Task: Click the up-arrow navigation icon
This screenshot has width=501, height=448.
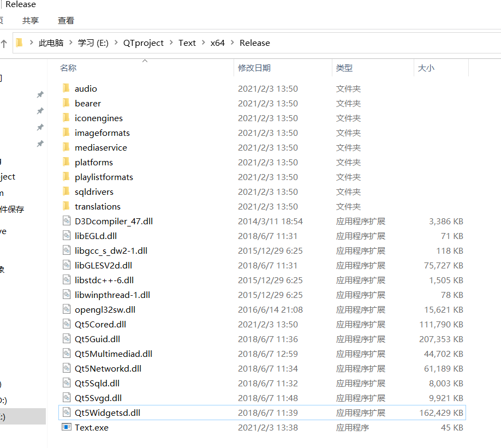Action: [5, 43]
